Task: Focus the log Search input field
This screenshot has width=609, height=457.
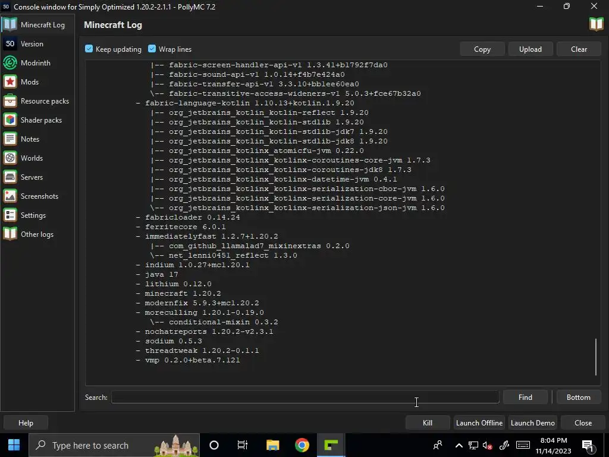Action: (305, 397)
